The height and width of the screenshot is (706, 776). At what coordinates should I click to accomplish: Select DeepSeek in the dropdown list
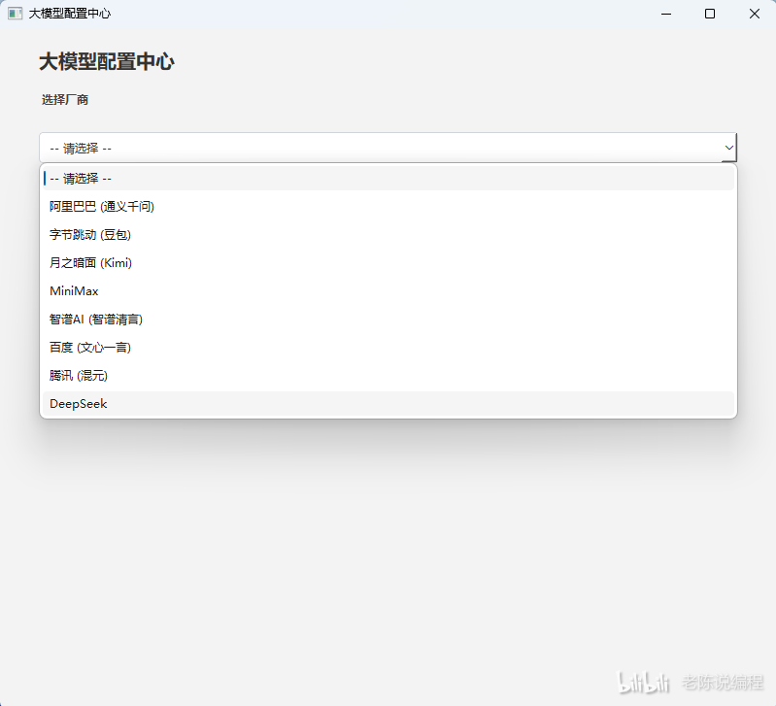[388, 404]
